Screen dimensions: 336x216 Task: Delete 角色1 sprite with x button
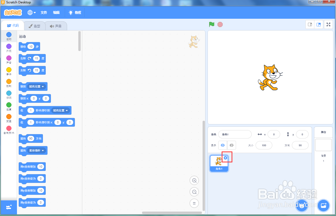(x=226, y=158)
